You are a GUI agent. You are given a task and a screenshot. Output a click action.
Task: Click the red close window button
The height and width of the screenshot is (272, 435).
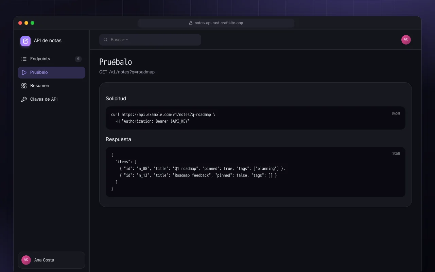[x=20, y=23]
